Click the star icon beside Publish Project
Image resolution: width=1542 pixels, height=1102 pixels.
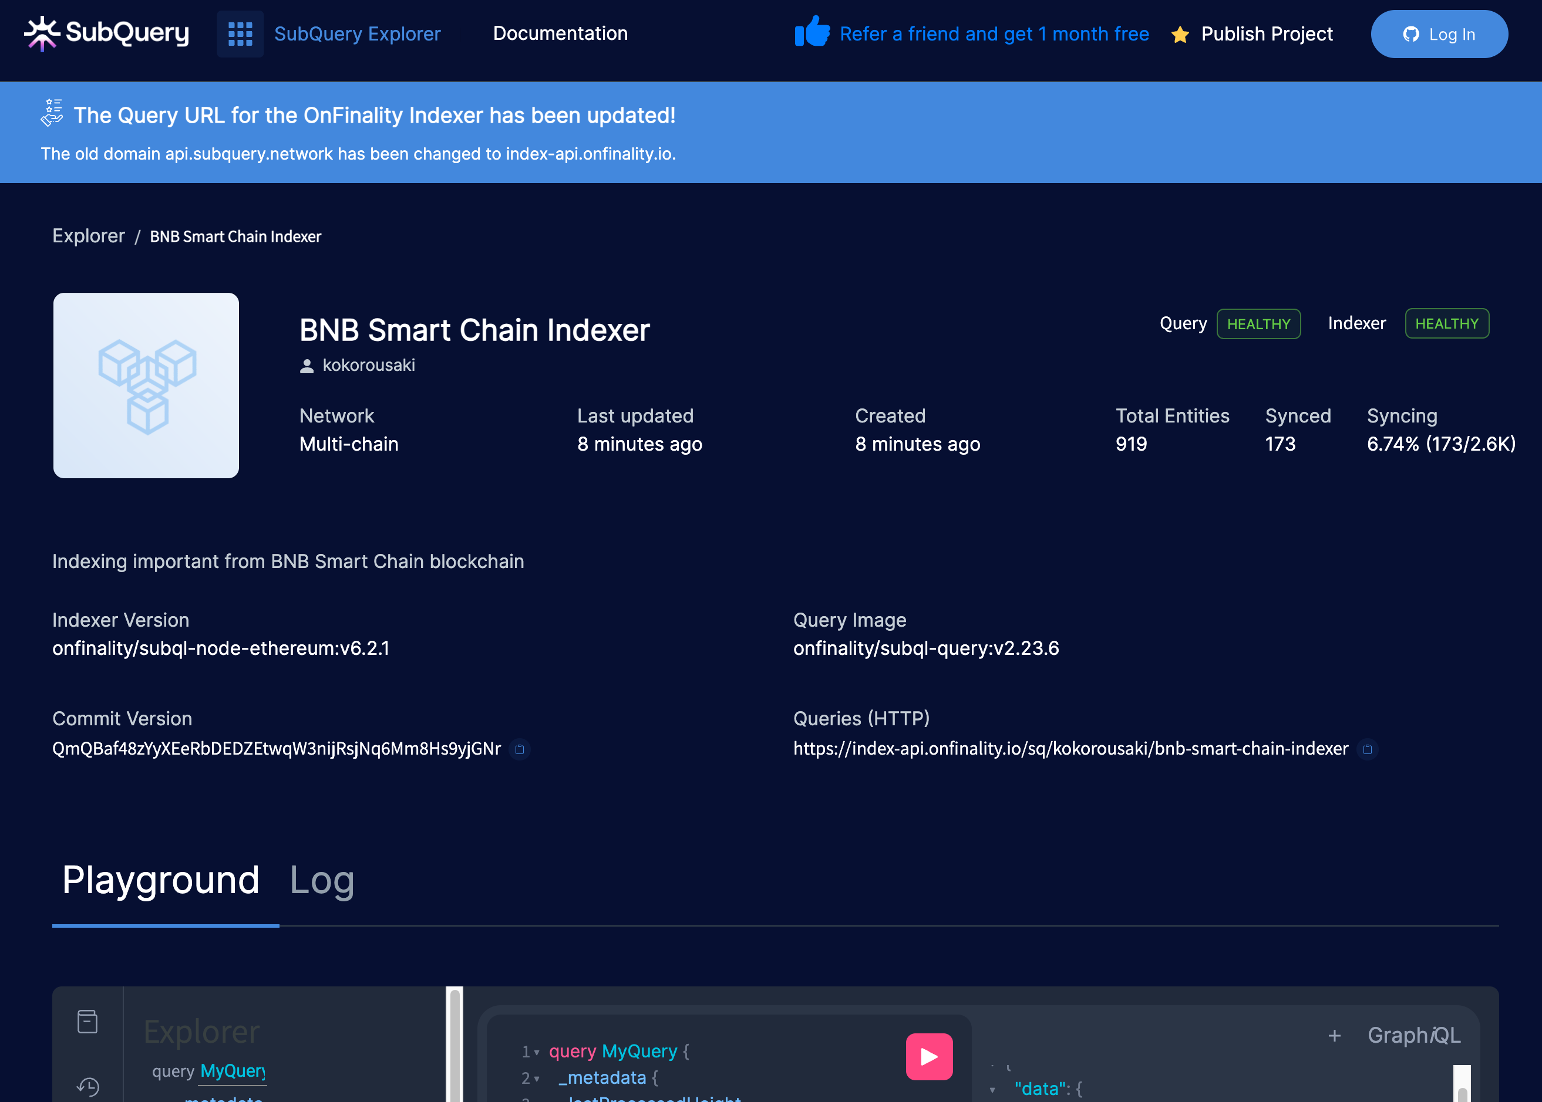coord(1180,35)
